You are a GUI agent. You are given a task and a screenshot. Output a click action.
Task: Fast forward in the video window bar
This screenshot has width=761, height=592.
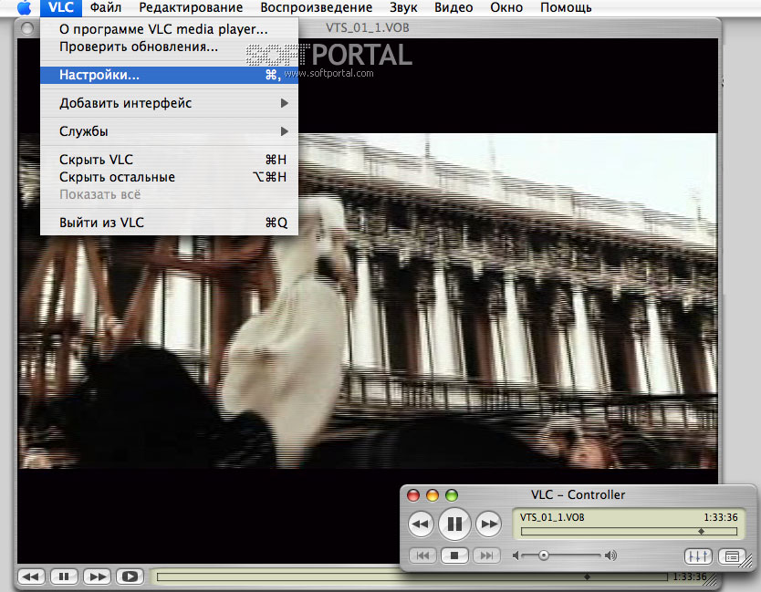click(x=97, y=576)
